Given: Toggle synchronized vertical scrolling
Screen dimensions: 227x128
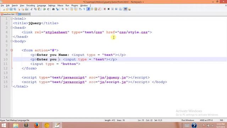Looking at the screenshot, I should (x=72, y=9).
